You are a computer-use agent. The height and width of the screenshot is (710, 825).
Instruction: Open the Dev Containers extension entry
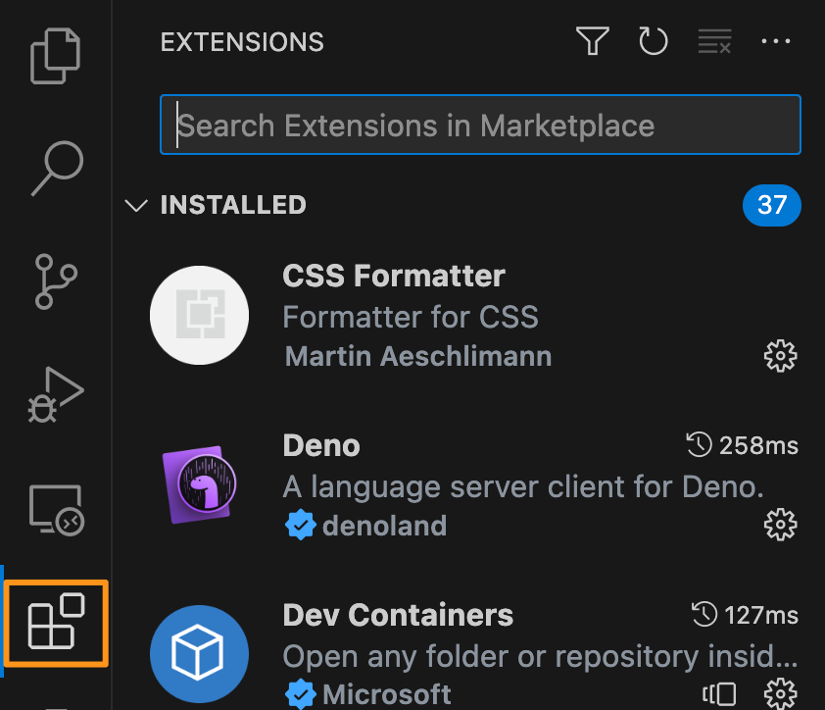click(x=398, y=616)
